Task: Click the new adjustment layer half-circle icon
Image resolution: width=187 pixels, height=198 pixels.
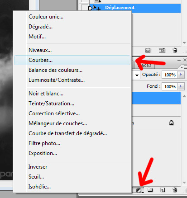Action: [x=138, y=190]
